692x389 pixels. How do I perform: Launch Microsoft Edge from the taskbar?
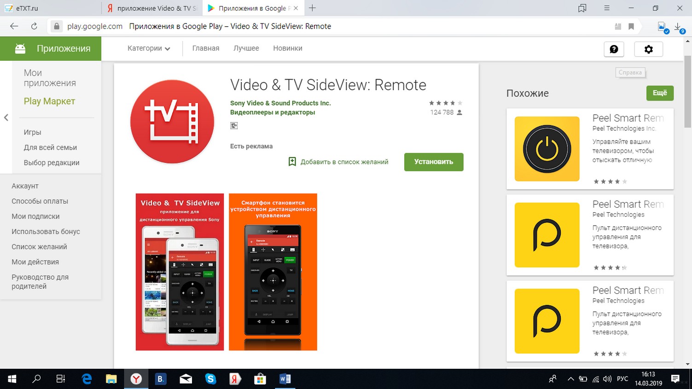click(87, 379)
